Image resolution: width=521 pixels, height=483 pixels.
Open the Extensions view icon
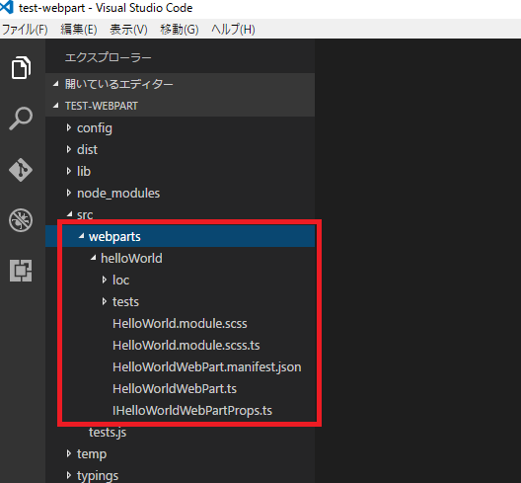21,271
